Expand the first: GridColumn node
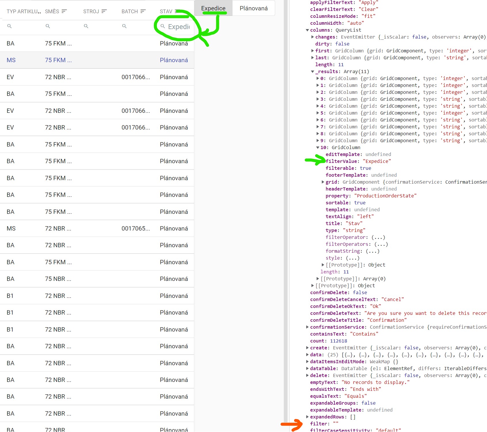 313,51
